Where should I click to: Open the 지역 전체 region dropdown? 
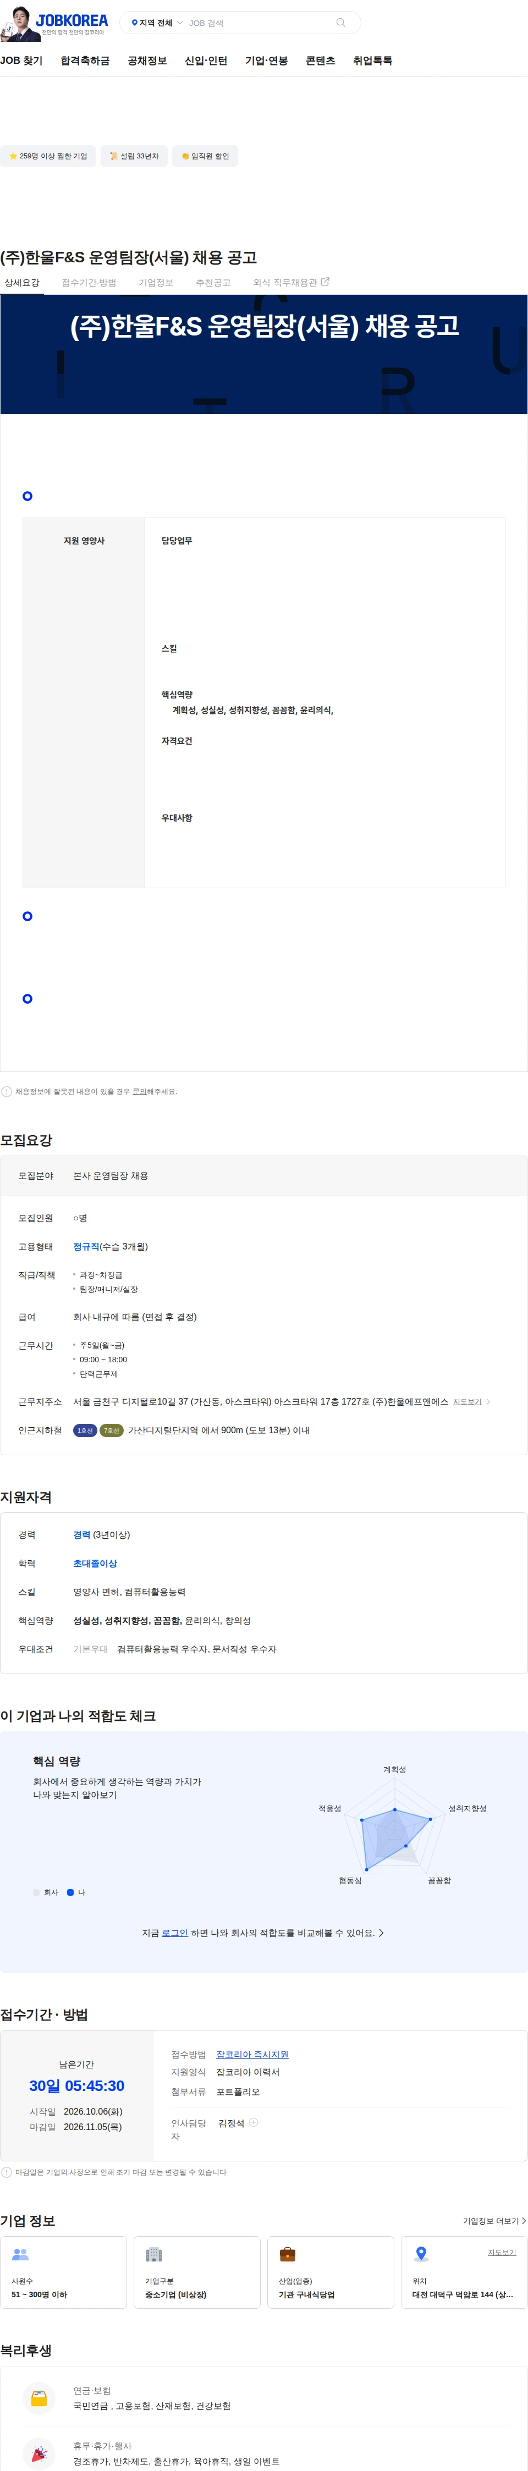157,23
